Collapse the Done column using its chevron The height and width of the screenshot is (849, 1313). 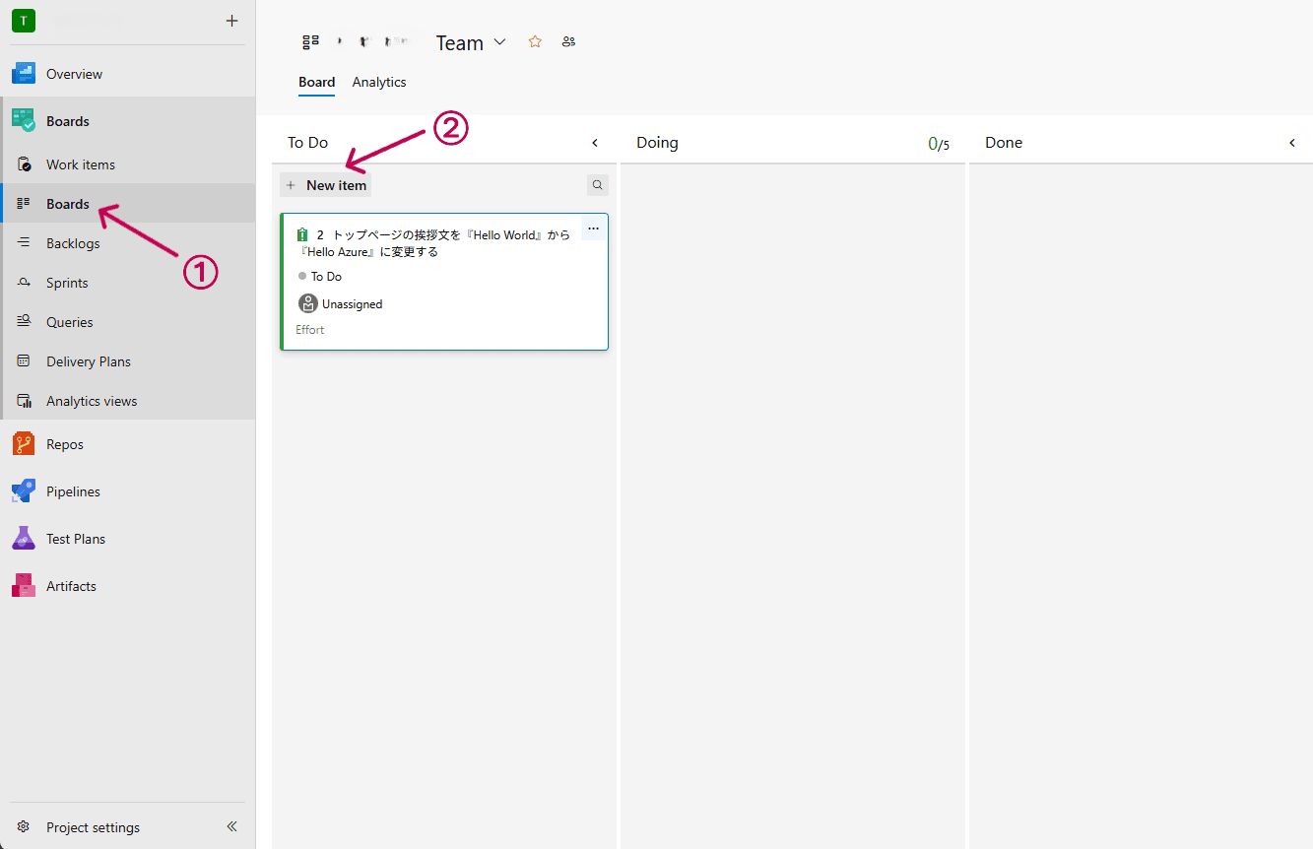pyautogui.click(x=1292, y=143)
